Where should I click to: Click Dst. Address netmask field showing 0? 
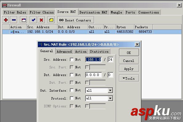(x=110, y=75)
